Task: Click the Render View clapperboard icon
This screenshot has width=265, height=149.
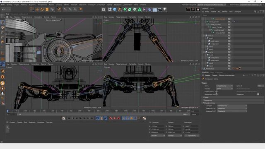Action: pyautogui.click(x=188, y=10)
